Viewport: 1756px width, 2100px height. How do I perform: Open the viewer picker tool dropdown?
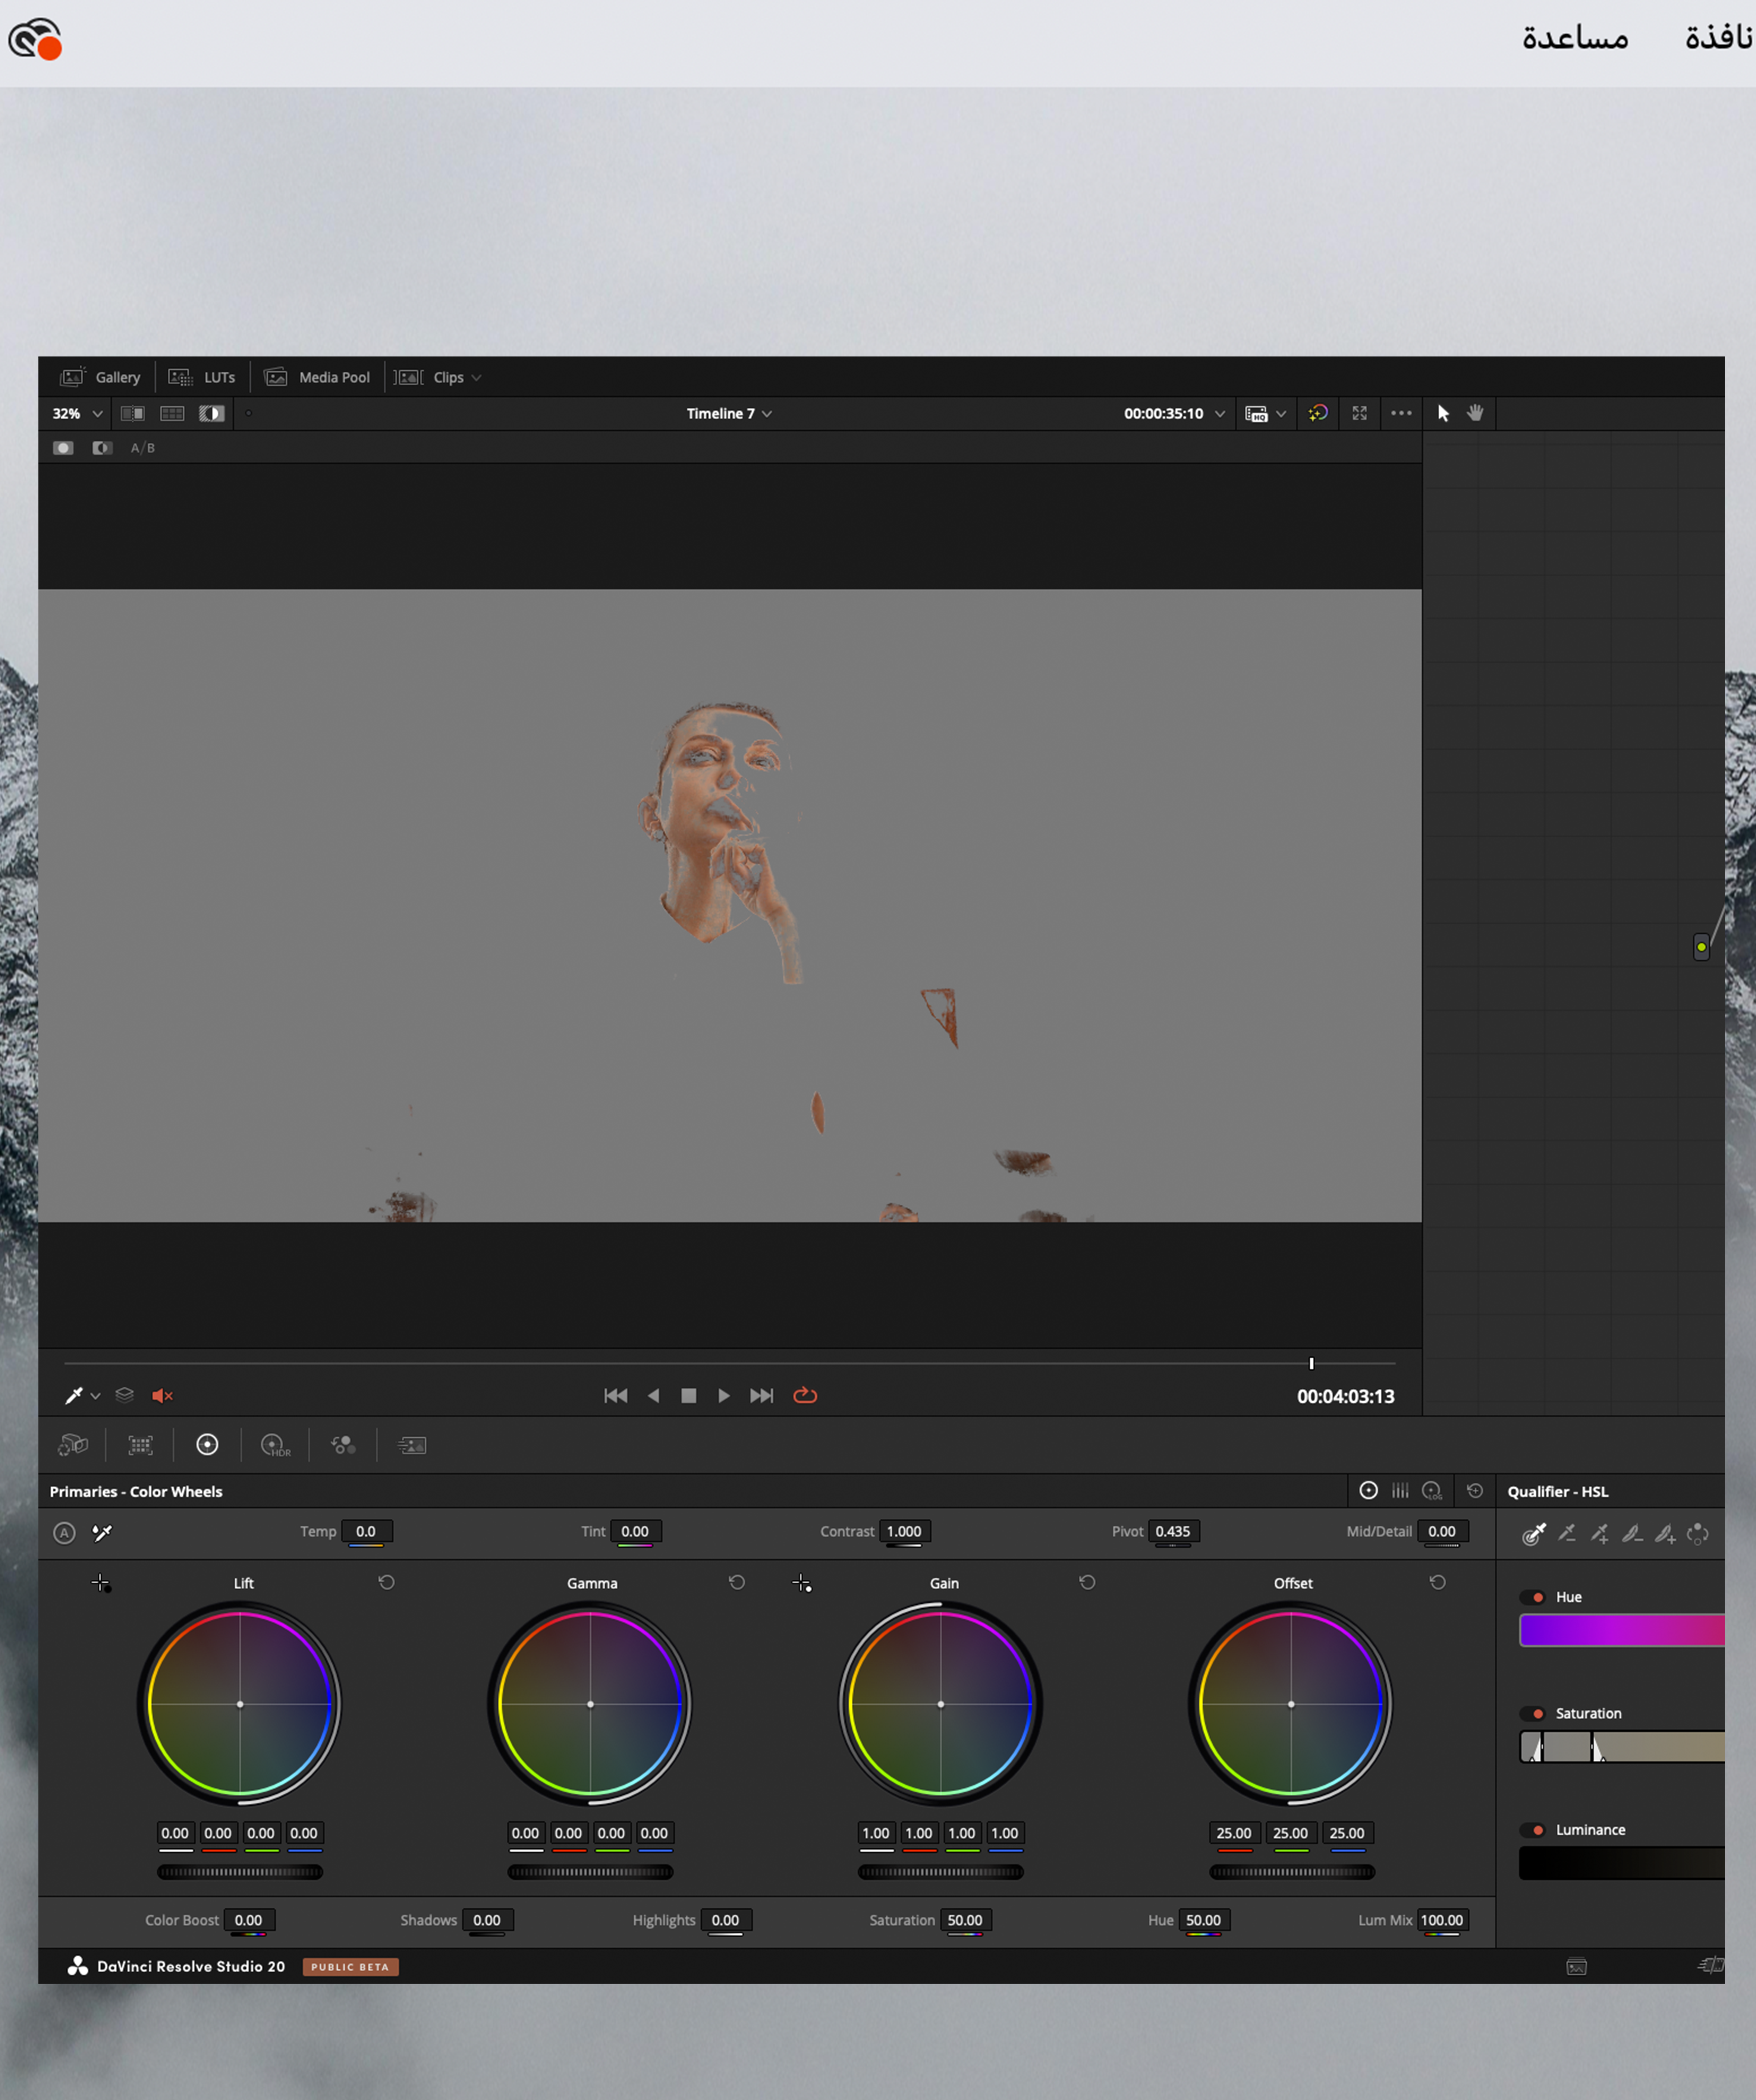tap(96, 1396)
